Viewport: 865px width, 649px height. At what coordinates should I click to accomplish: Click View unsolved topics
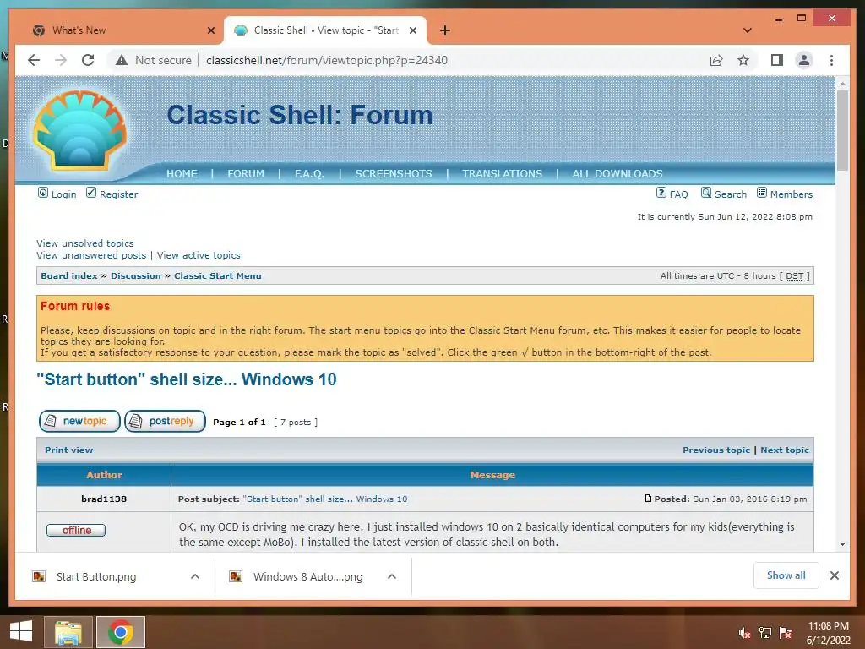(85, 243)
